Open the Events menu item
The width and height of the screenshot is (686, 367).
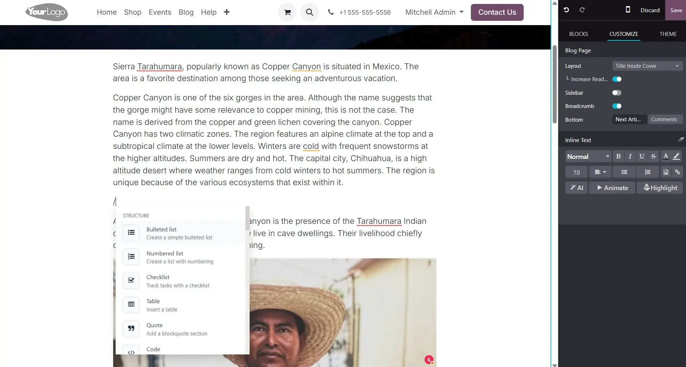(x=160, y=12)
